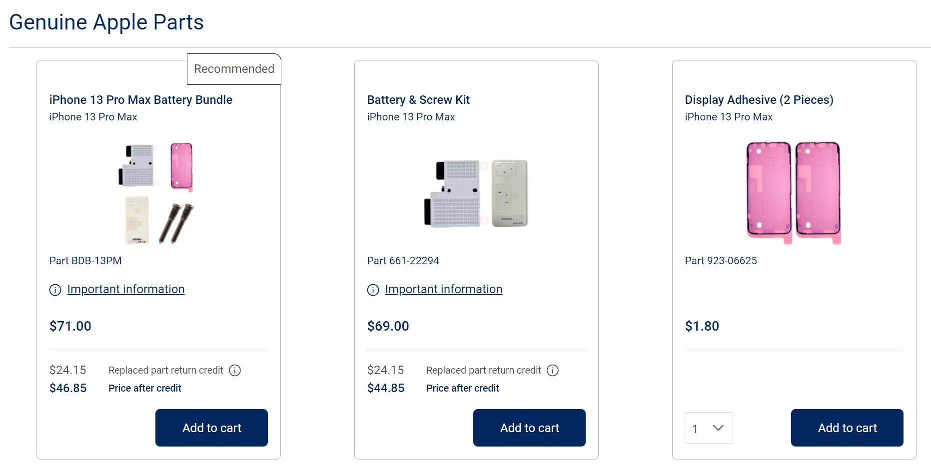Select iPhone 13 Pro Max Battery Bundle title
Screen dimensions: 931x474
pos(140,100)
